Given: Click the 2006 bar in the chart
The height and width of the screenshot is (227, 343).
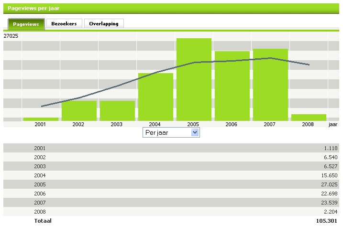Looking at the screenshot, I should click(x=232, y=86).
